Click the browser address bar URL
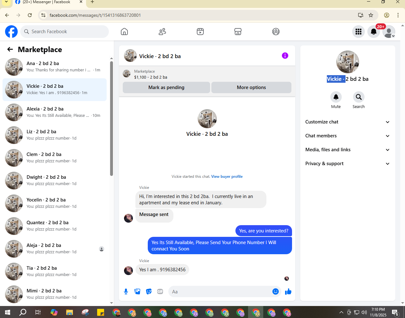The image size is (405, 318). 95,15
